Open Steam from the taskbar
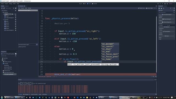Image resolution: width=176 pixels, height=99 pixels. (x=103, y=98)
